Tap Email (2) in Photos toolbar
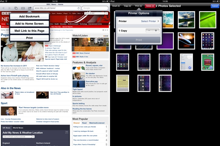The height and width of the screenshot is (146, 220). pos(116,6)
